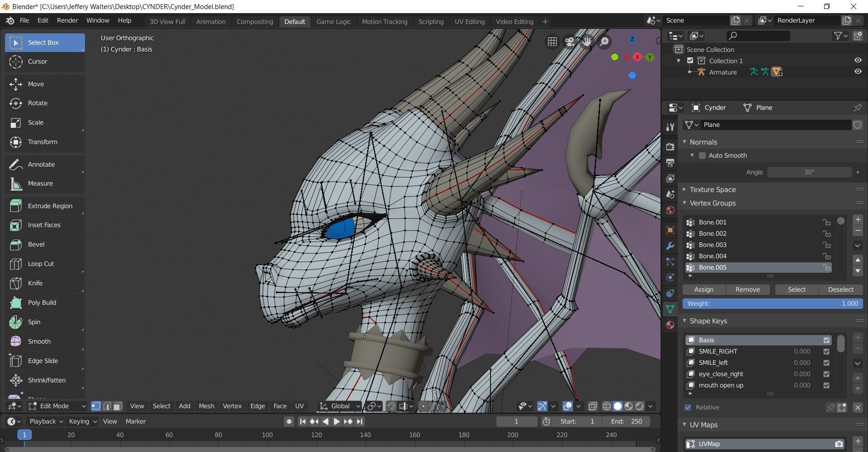This screenshot has height=452, width=868.
Task: Open Object Data properties tab
Action: click(670, 309)
